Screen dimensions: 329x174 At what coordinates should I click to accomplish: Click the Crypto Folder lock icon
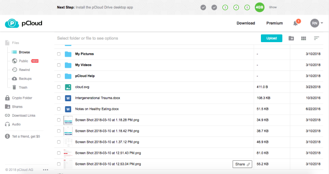[x=7, y=98]
